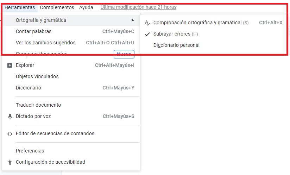Open Diccionario from the Herramientas menu
The width and height of the screenshot is (290, 175).
click(28, 88)
